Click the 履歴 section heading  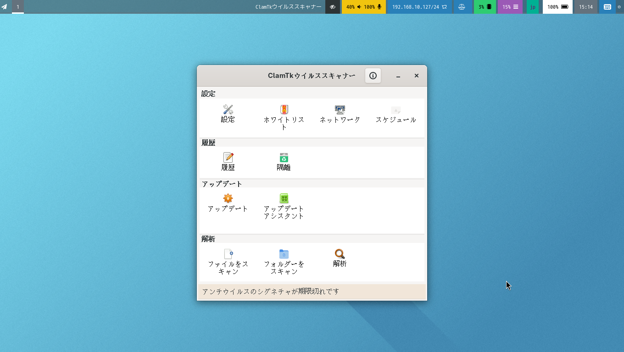pos(208,143)
